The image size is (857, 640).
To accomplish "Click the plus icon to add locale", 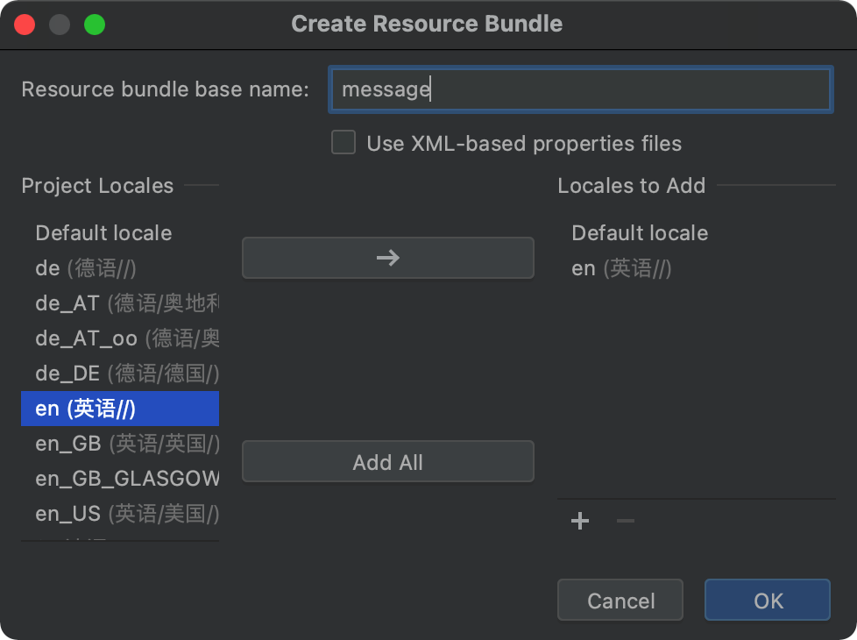I will click(580, 521).
